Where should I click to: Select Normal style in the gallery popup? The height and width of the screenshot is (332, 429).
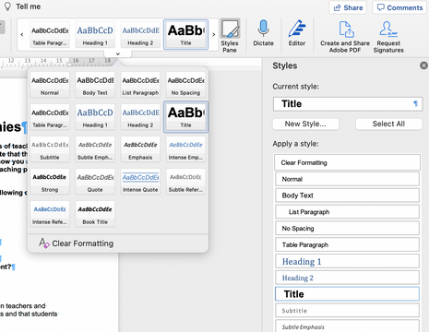pyautogui.click(x=50, y=85)
